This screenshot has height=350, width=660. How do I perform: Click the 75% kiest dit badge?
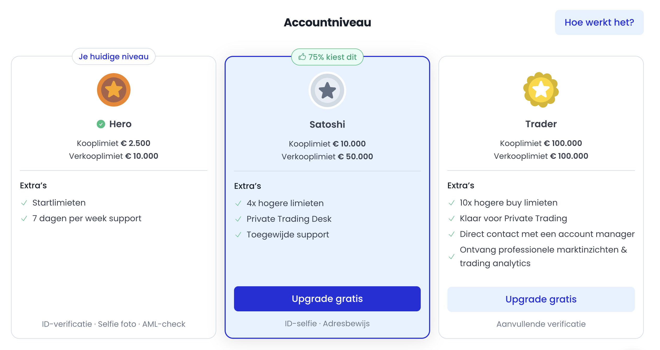click(327, 57)
